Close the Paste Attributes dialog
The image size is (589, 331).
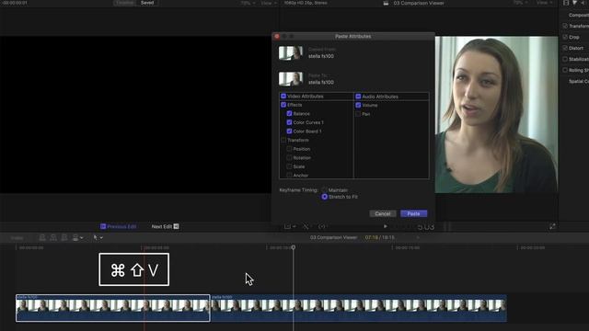tap(277, 37)
